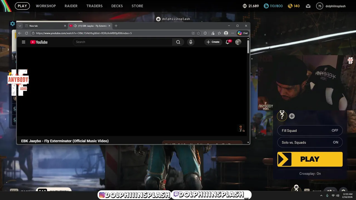Open the DECKS menu tab

tap(117, 6)
